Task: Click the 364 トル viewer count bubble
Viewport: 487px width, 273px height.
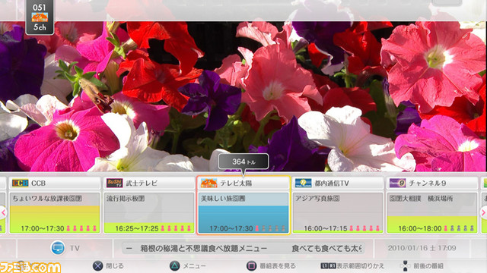Action: coord(243,162)
